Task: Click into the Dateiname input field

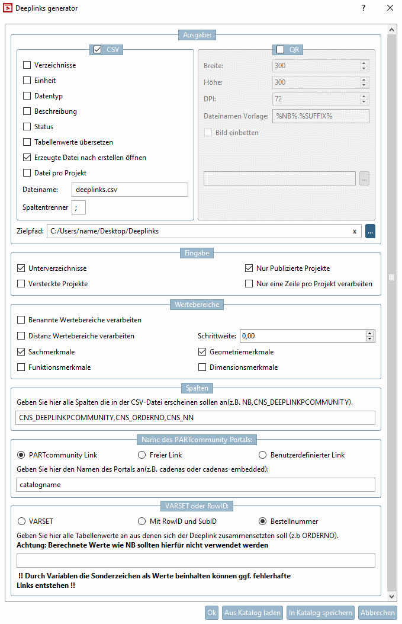Action: tap(130, 190)
